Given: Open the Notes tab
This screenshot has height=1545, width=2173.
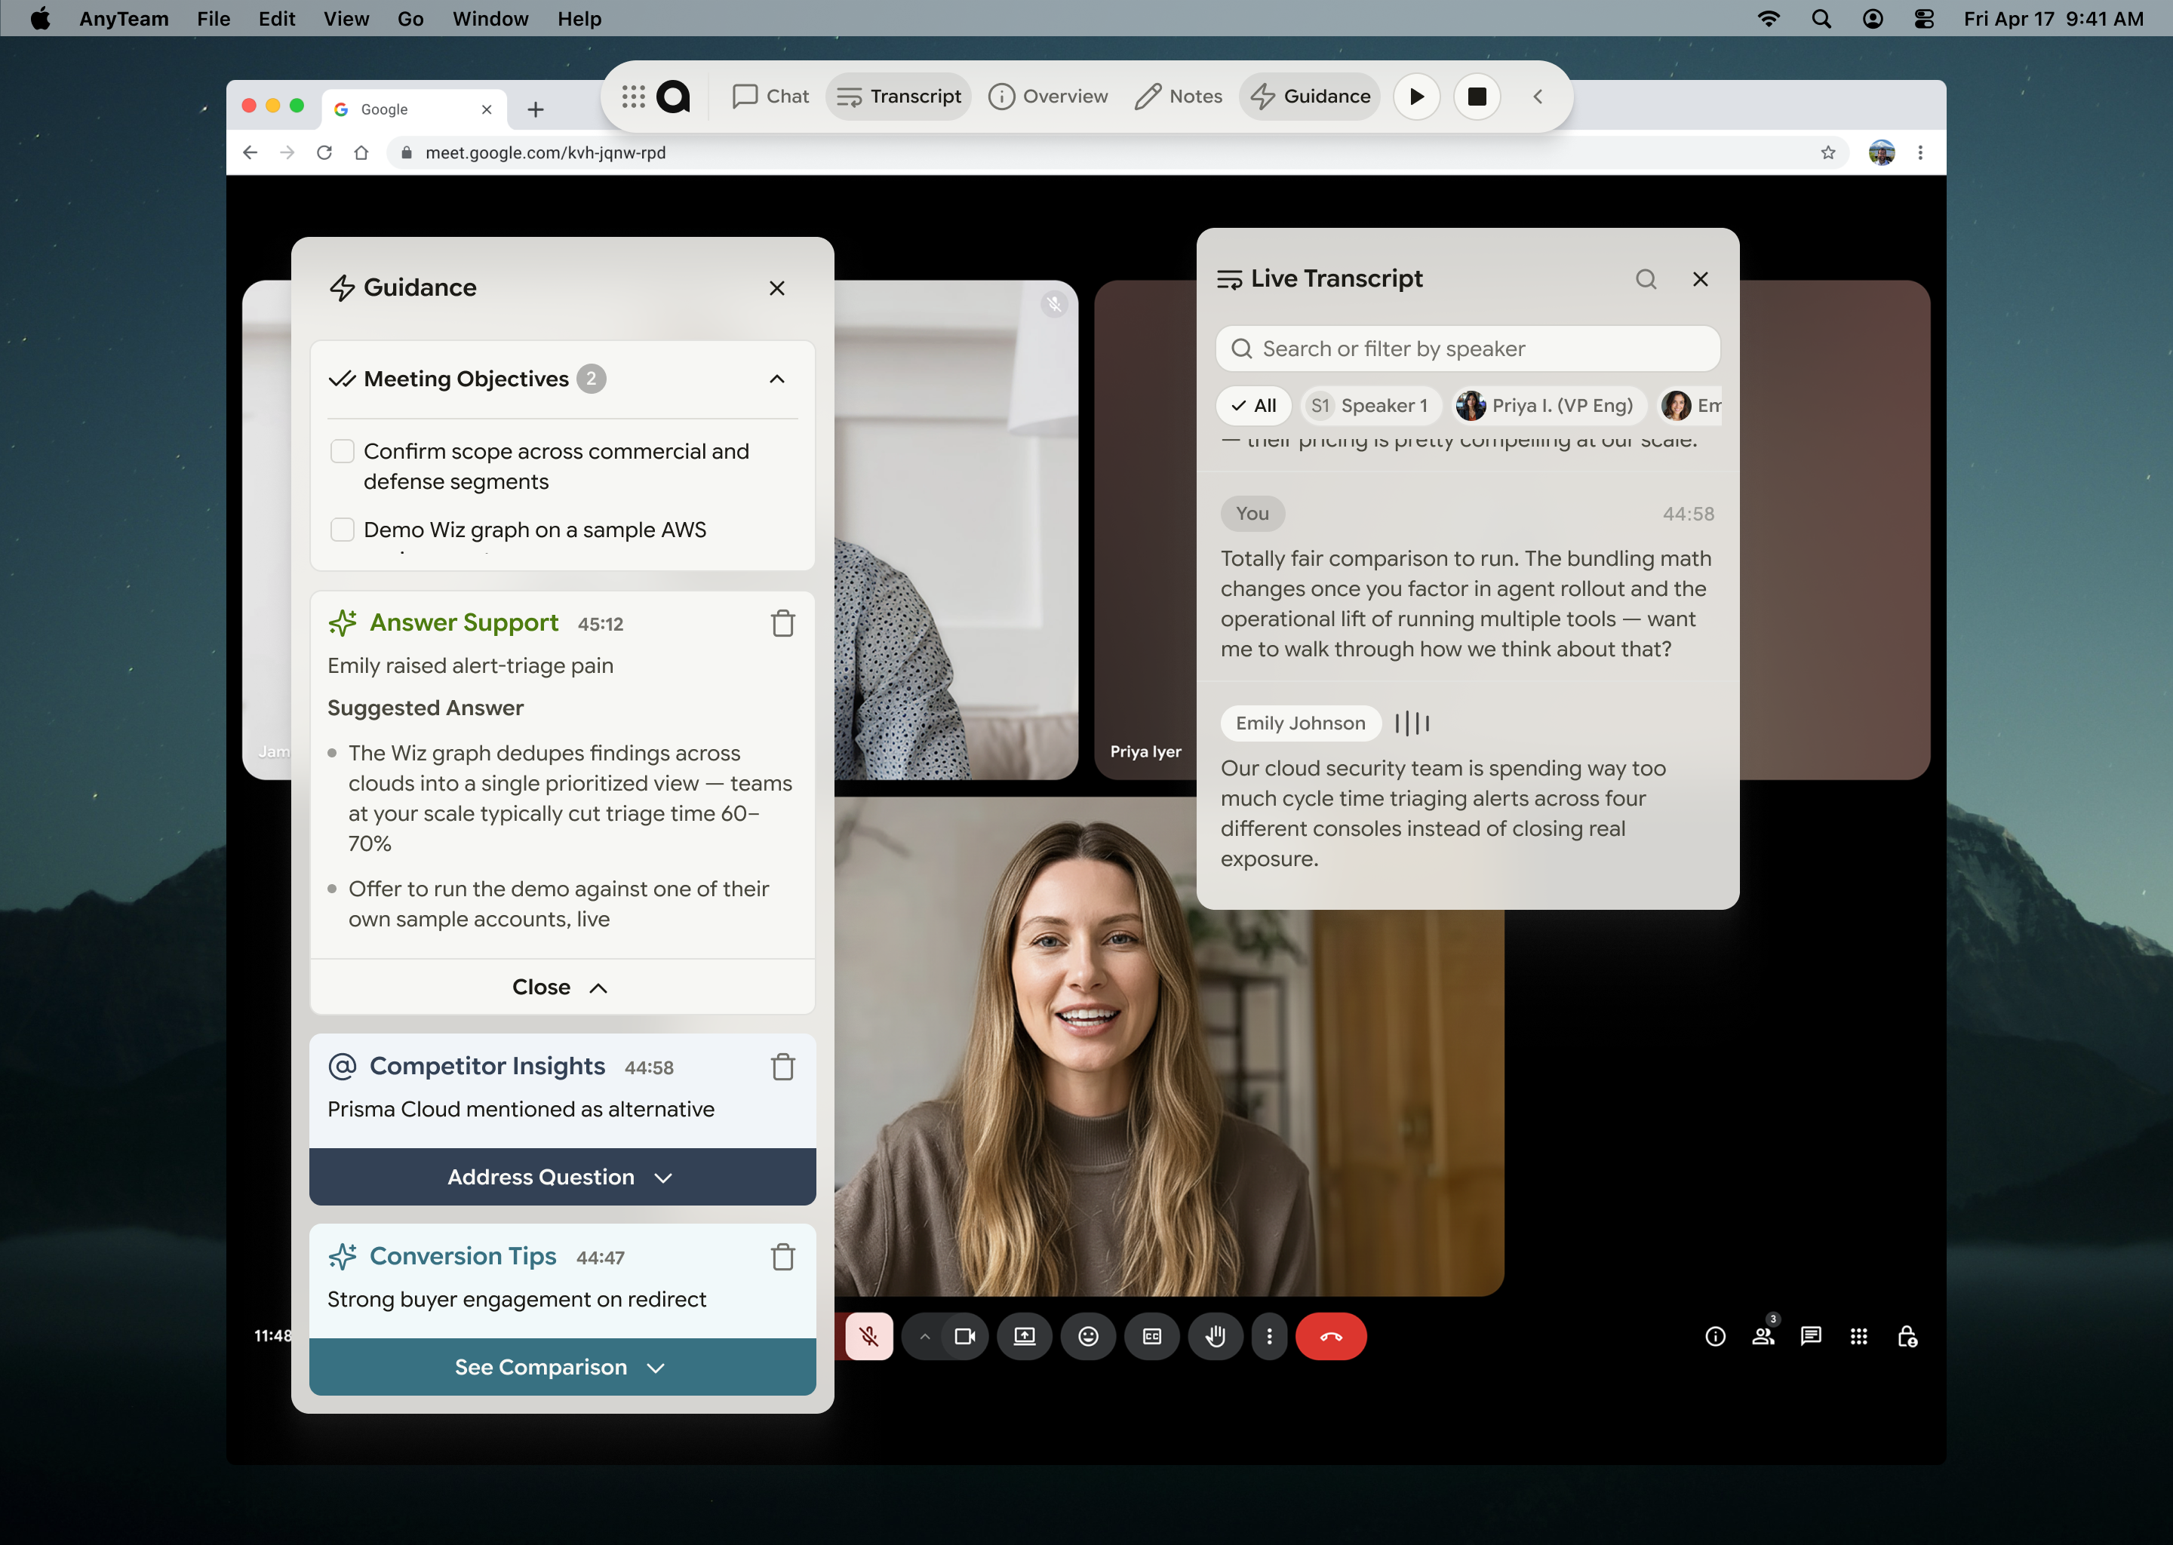Looking at the screenshot, I should tap(1178, 96).
